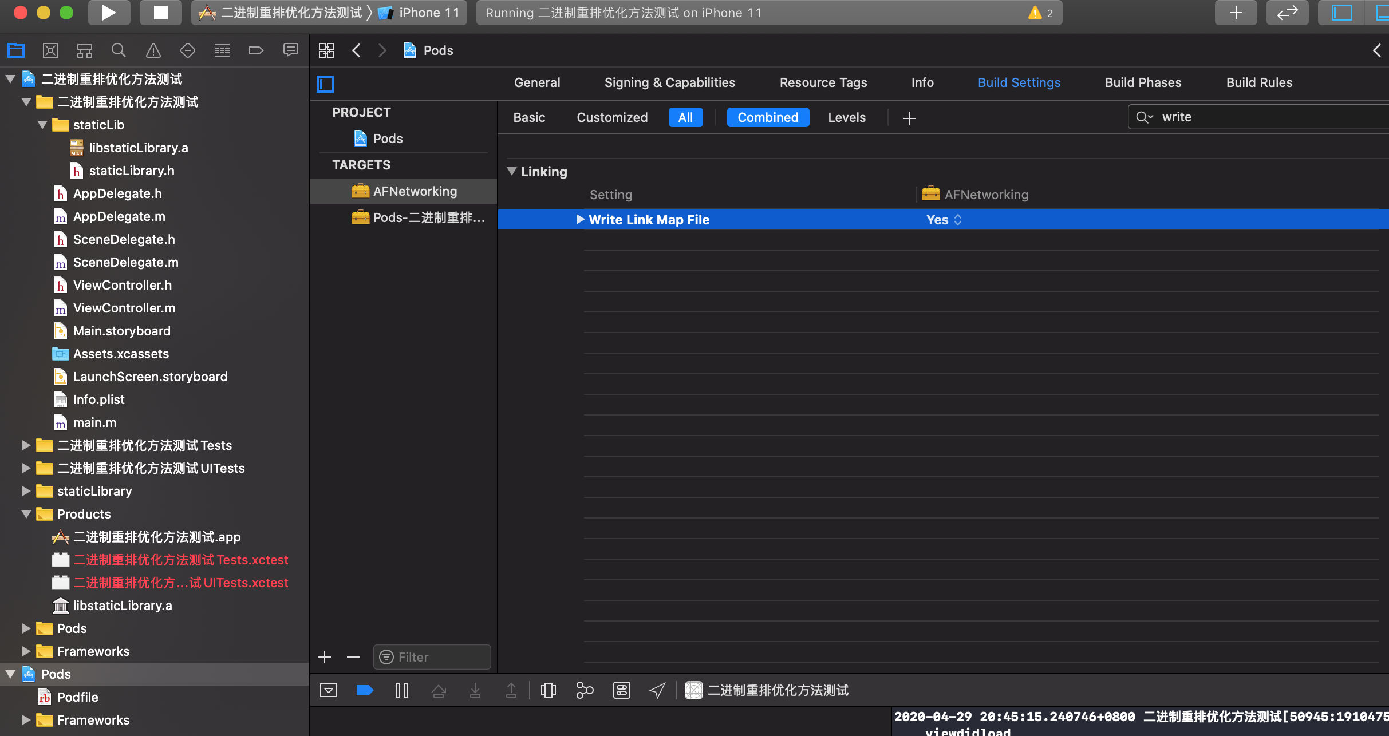Screen dimensions: 1389x736
Task: Open ViewController.m file
Action: point(124,308)
